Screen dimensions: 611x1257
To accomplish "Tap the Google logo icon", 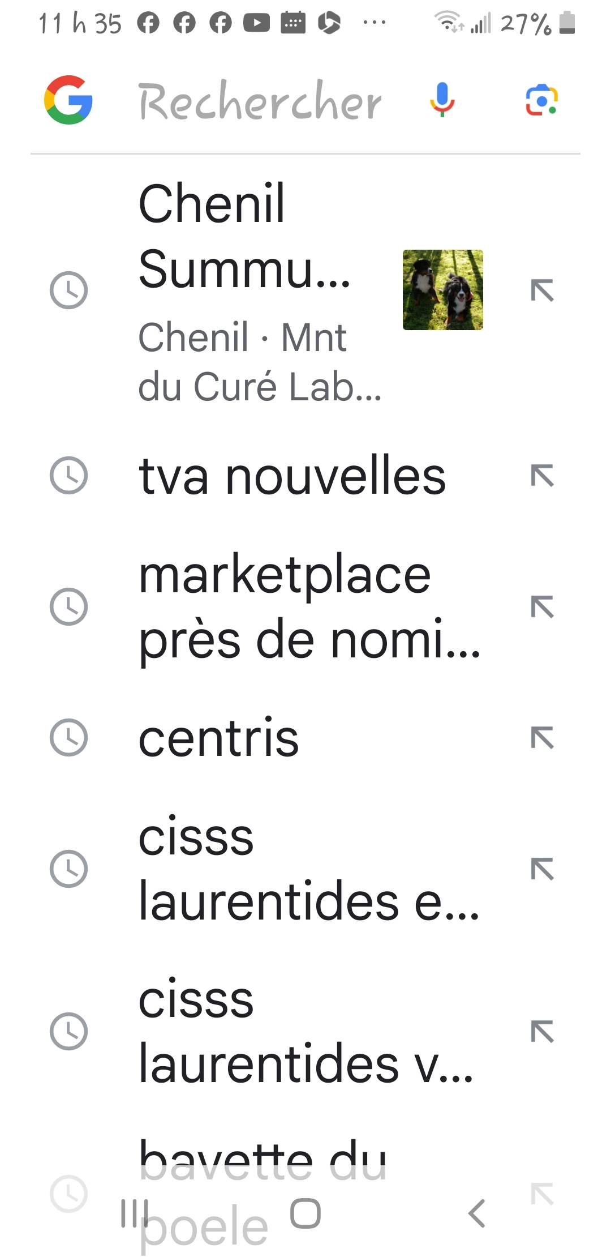I will pyautogui.click(x=68, y=100).
